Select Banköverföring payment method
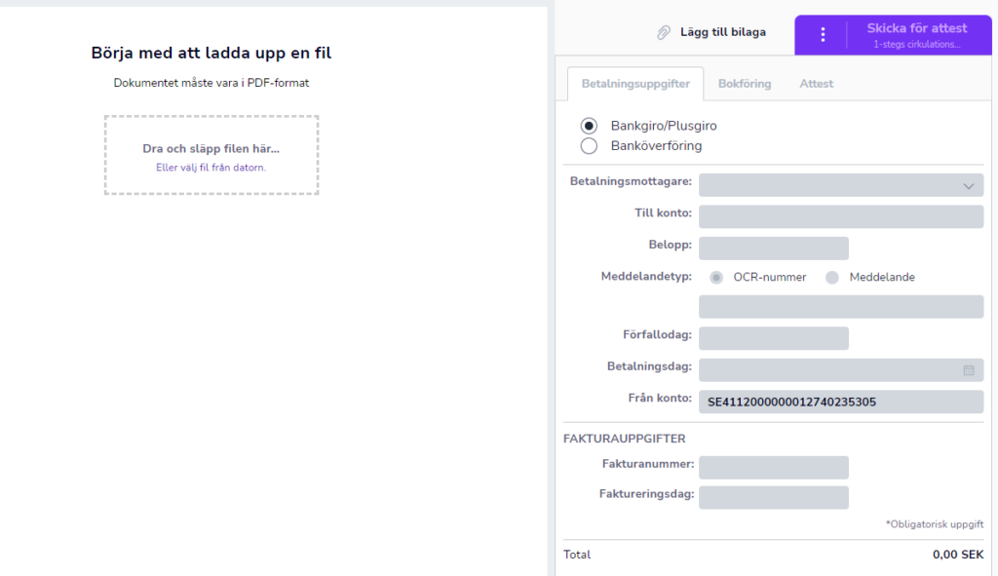Image resolution: width=998 pixels, height=576 pixels. 589,146
